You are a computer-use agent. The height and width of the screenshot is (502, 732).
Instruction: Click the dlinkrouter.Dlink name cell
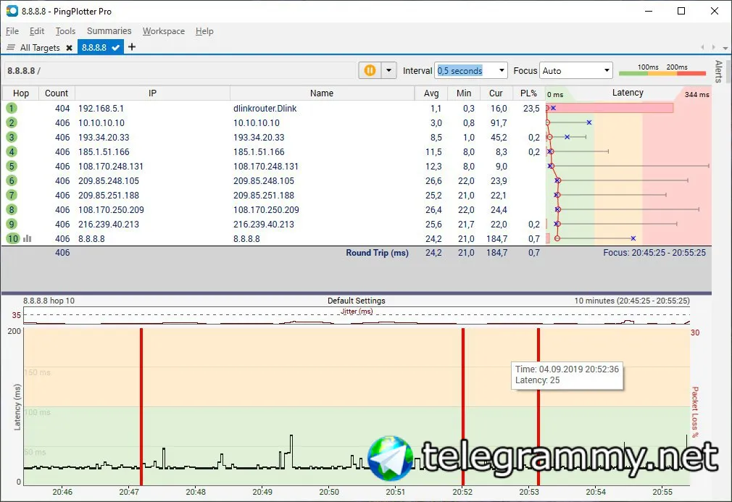pos(265,108)
